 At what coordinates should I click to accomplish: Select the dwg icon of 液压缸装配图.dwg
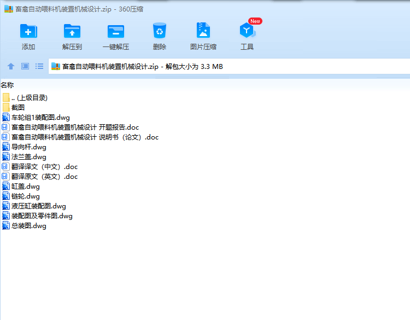pyautogui.click(x=6, y=206)
